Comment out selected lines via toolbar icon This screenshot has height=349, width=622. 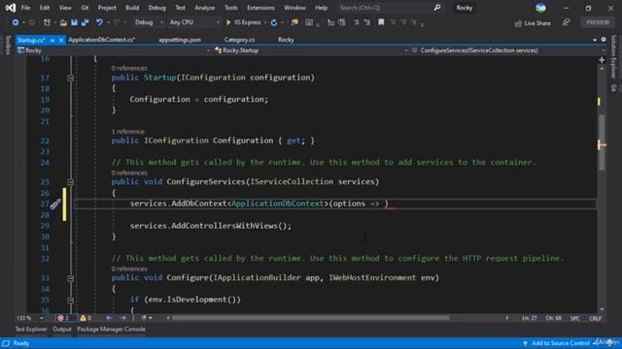click(x=357, y=22)
